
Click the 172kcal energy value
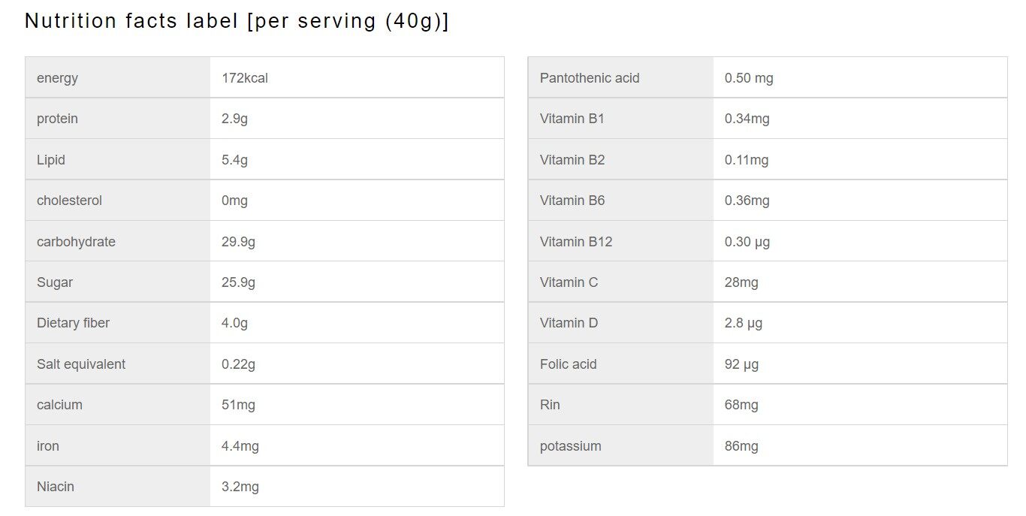[x=245, y=78]
